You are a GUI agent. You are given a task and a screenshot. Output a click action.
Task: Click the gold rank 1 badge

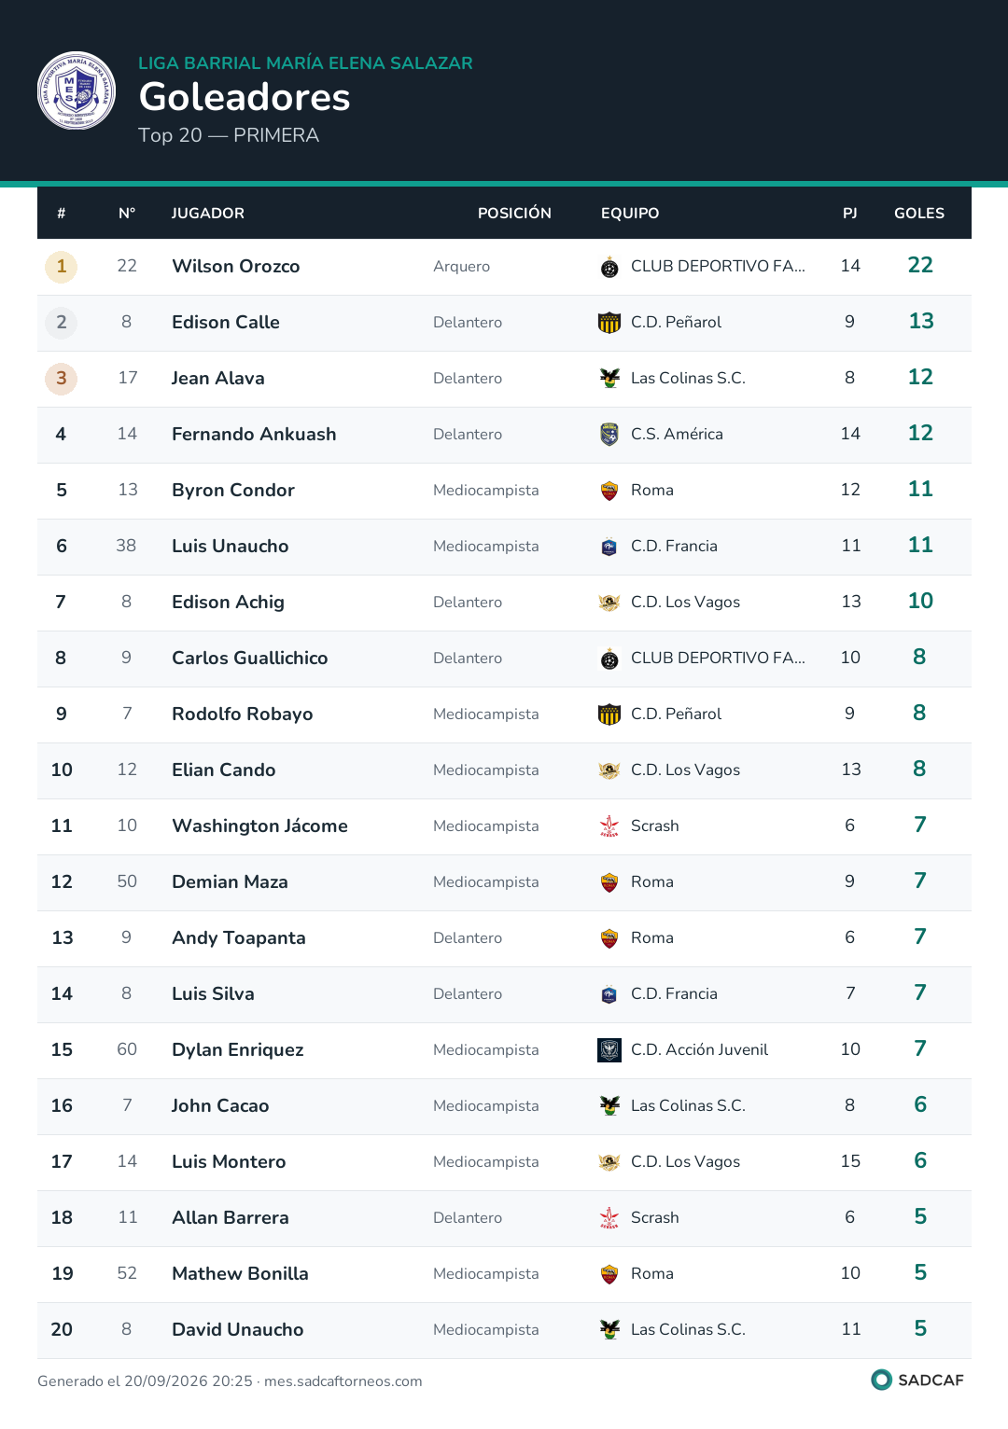pos(62,267)
